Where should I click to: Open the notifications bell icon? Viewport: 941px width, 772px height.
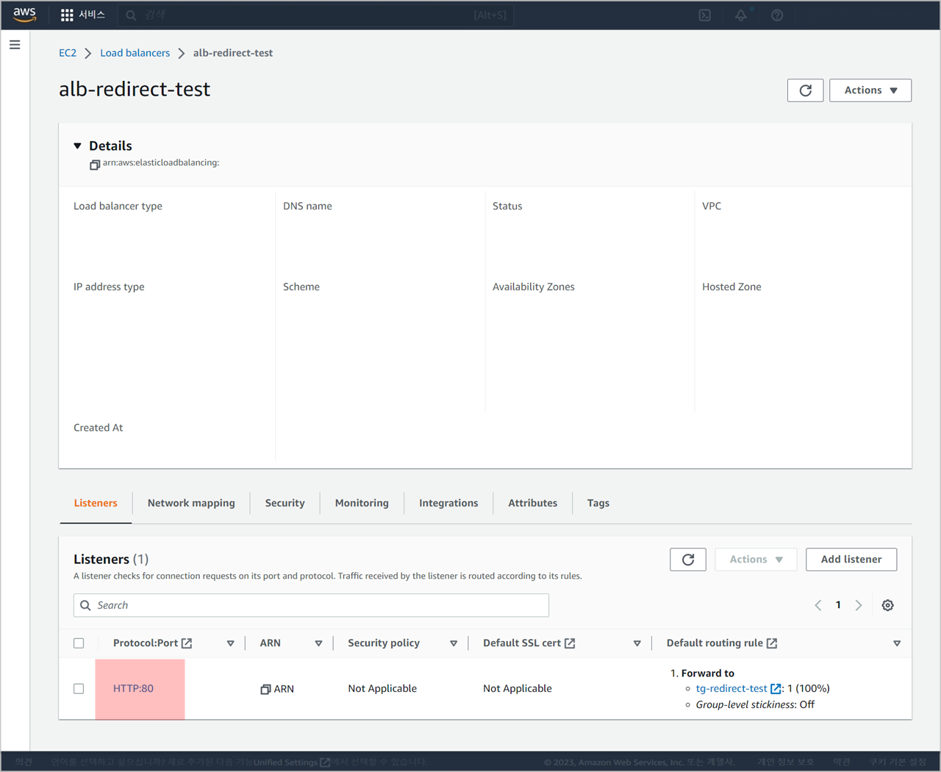click(741, 15)
